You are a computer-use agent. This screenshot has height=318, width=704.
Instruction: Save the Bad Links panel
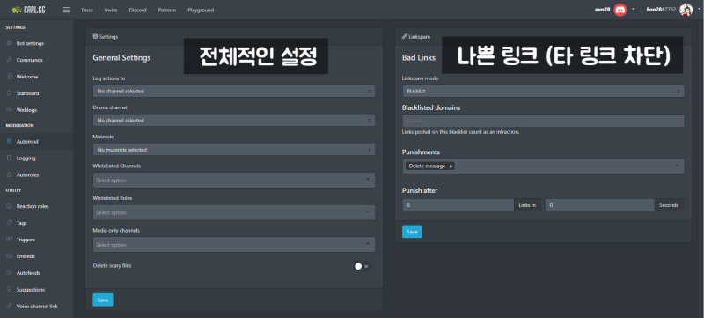pos(412,232)
